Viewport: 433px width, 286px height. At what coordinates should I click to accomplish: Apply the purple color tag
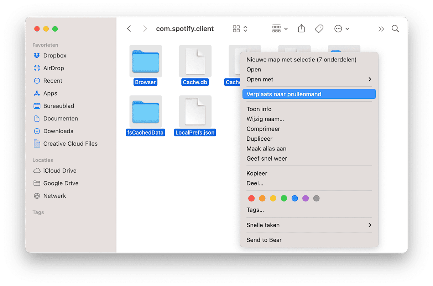pos(306,199)
